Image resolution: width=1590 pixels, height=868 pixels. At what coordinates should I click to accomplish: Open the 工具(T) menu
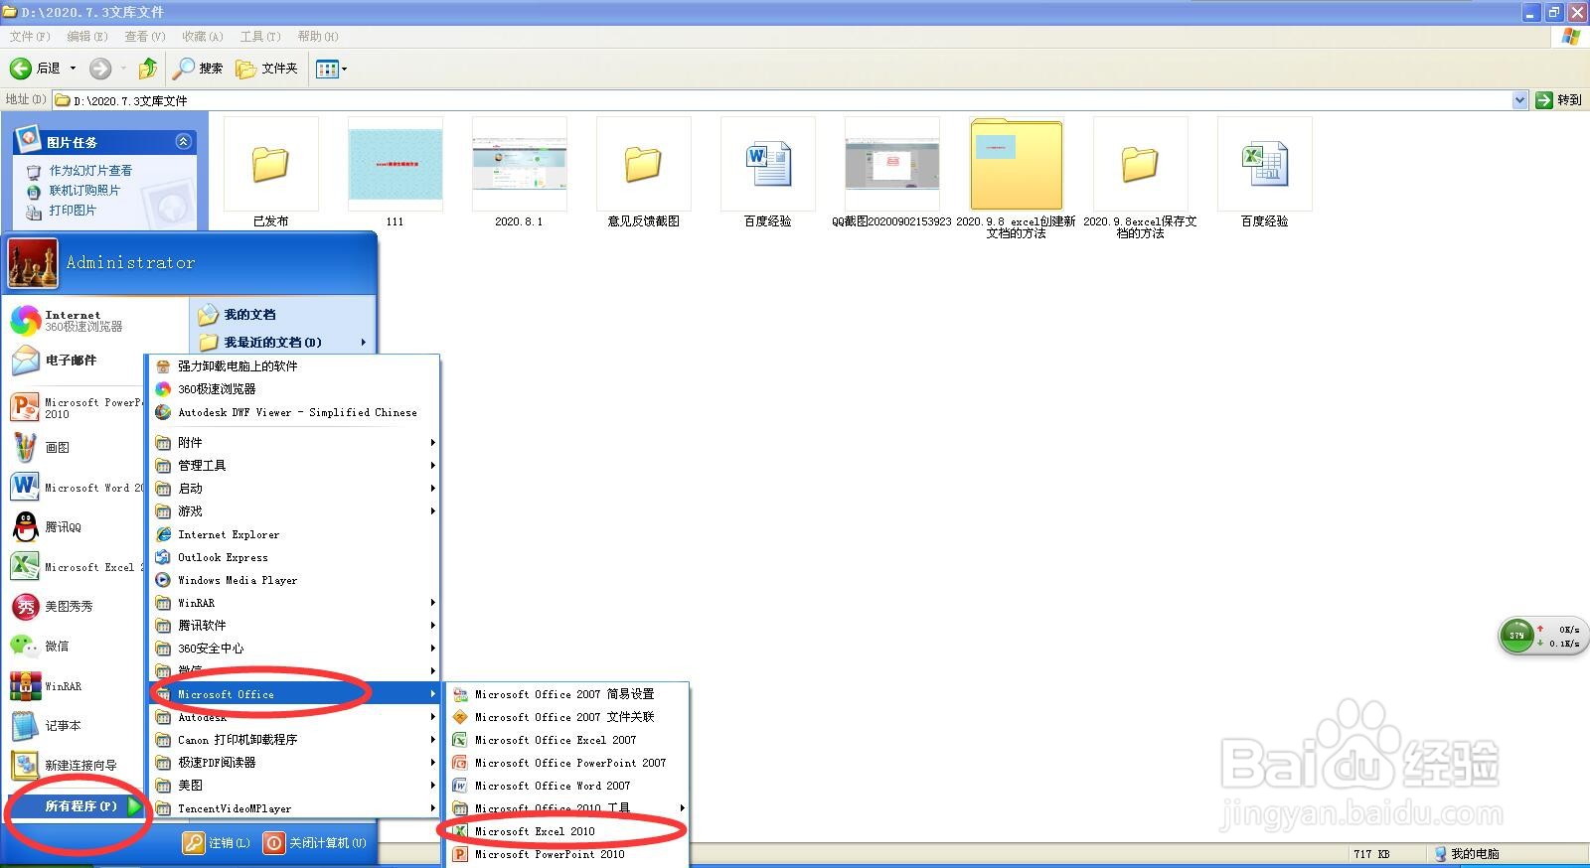260,37
